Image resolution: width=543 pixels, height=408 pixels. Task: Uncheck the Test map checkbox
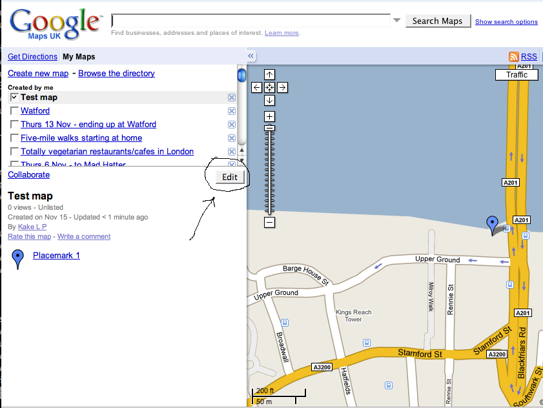pos(14,97)
